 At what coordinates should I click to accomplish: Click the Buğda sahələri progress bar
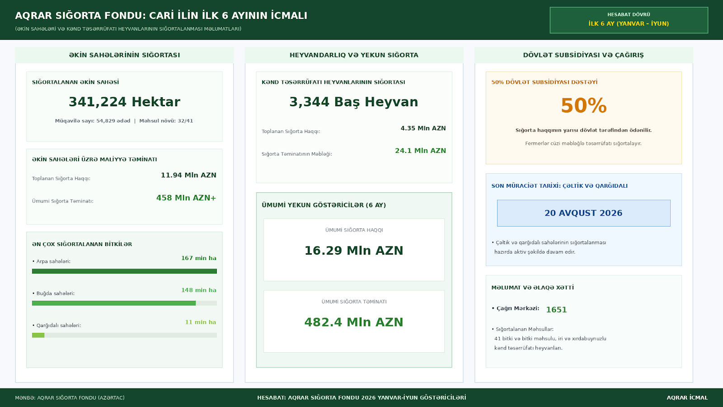pos(124,303)
